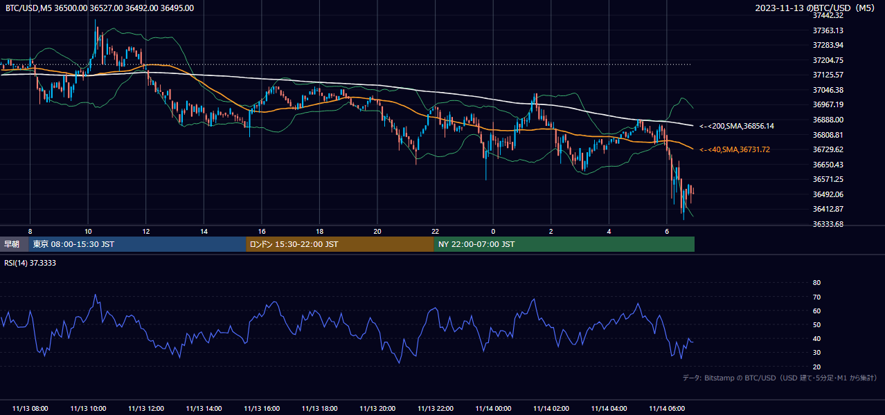Select the 36888.00 price axis label
This screenshot has width=885, height=415.
[x=828, y=120]
